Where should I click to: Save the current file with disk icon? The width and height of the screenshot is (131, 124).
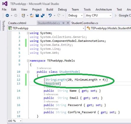tap(37, 16)
